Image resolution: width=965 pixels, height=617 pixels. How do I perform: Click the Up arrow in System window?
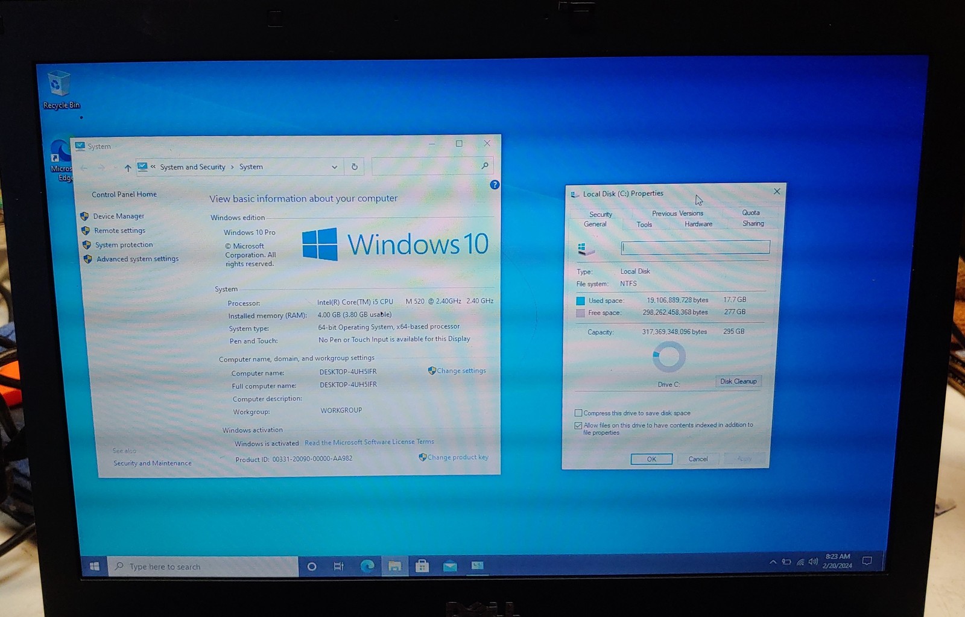tap(127, 168)
